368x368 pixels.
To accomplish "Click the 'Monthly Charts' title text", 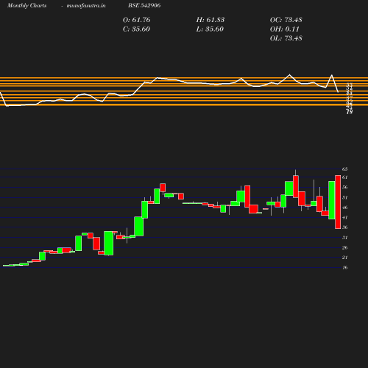I will pos(26,5).
